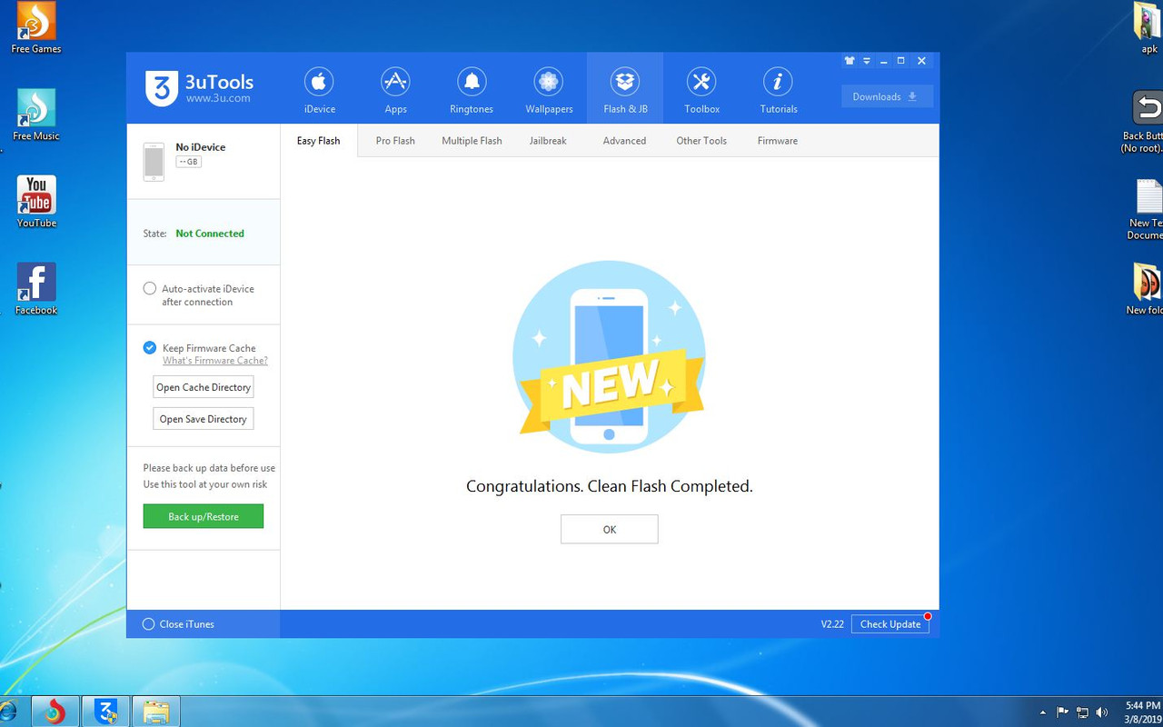Switch to the Pro Flash tab
The image size is (1163, 727).
tap(395, 141)
